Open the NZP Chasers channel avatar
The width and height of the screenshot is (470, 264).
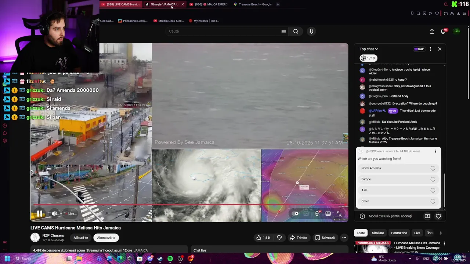(35, 238)
